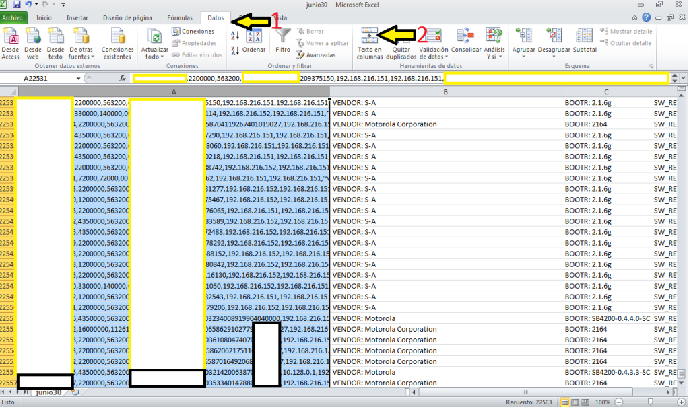Click the Conexiones button
The width and height of the screenshot is (689, 407).
pos(193,32)
